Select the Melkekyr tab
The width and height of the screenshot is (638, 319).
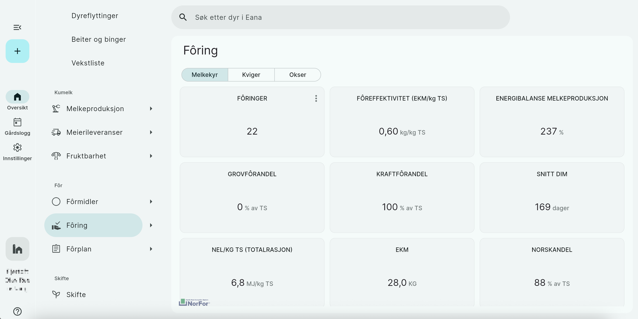pyautogui.click(x=205, y=75)
